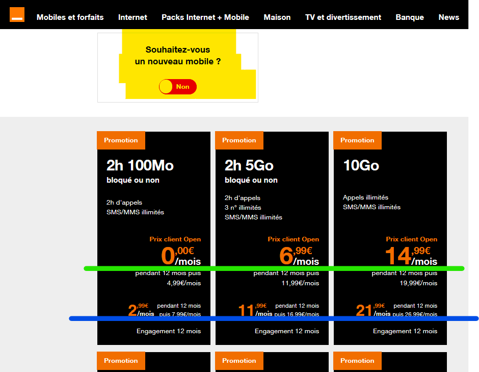
Task: Click 'SMS/MMS illimités' in 2h 100Mo card
Action: click(135, 212)
